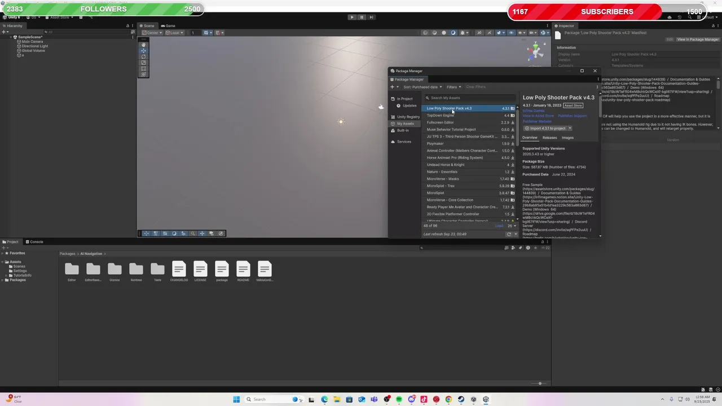The height and width of the screenshot is (406, 722).
Task: Select Global Volume in Hierarchy
Action: coord(33,51)
